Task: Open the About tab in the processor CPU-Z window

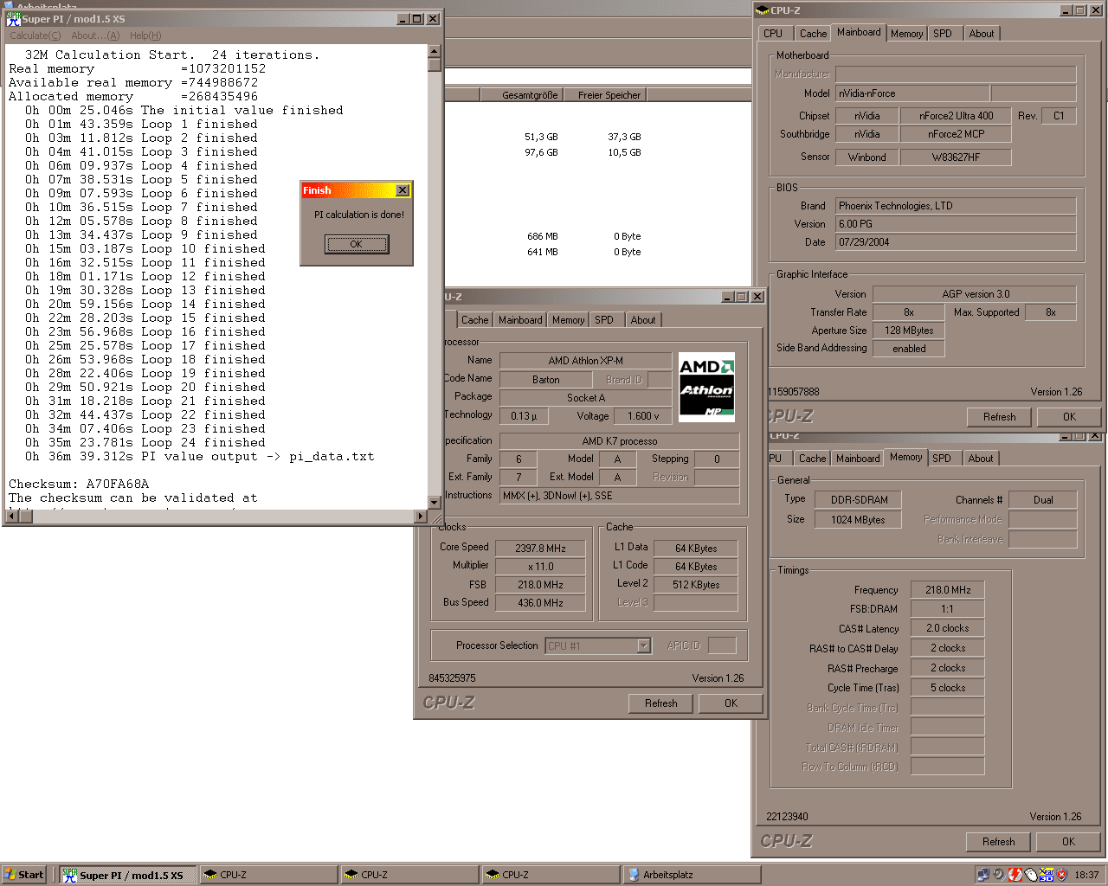Action: pyautogui.click(x=642, y=319)
